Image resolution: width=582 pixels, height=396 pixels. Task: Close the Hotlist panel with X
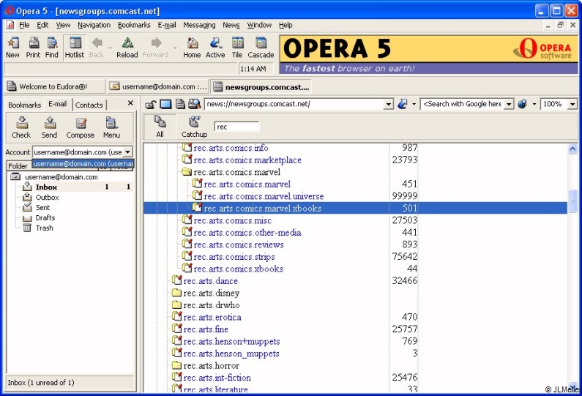[x=130, y=103]
